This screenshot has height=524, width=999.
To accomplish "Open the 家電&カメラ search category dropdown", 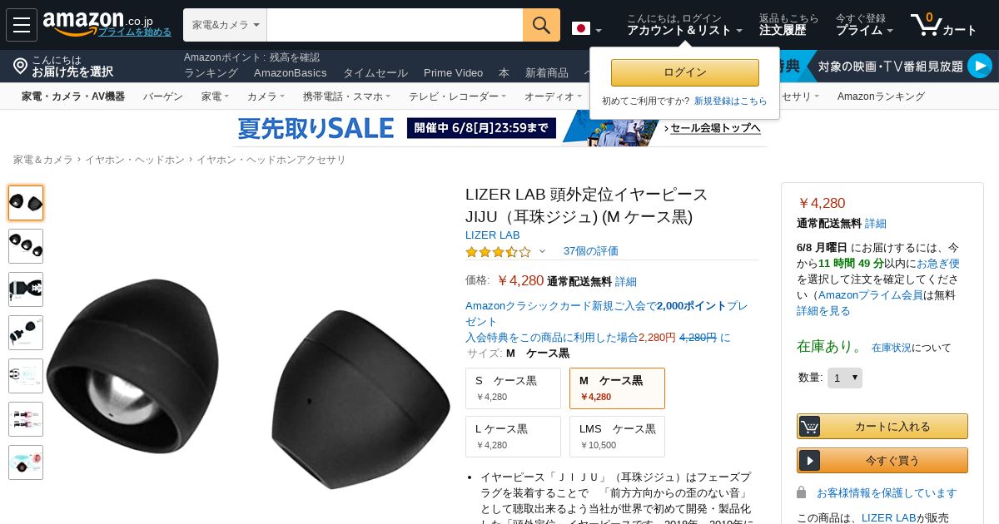I will [x=226, y=25].
